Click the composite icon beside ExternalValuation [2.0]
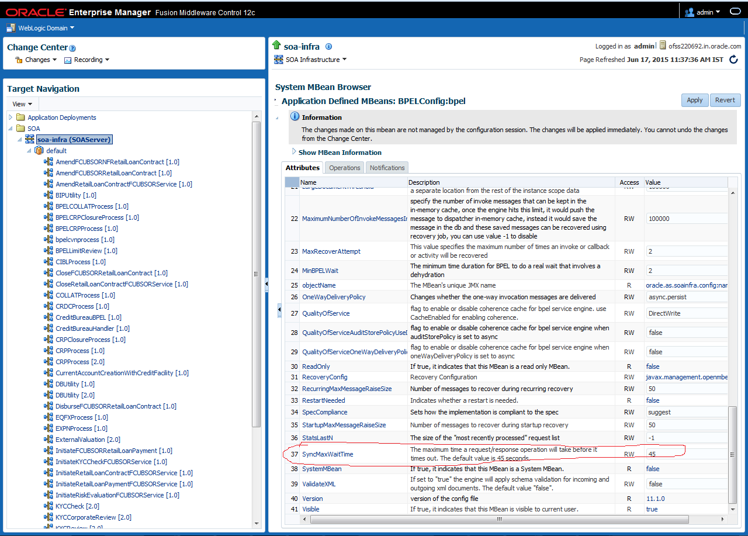748x536 pixels. [49, 440]
